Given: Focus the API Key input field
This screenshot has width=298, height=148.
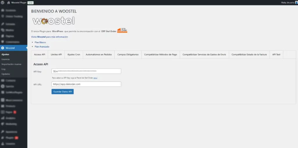Looking at the screenshot, I should [x=86, y=71].
